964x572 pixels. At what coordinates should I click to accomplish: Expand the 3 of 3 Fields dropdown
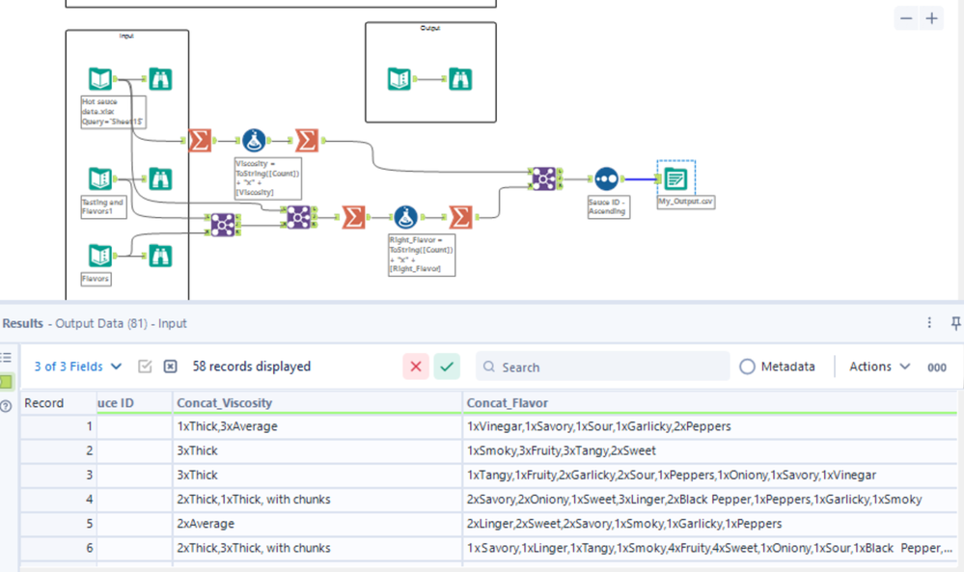78,367
